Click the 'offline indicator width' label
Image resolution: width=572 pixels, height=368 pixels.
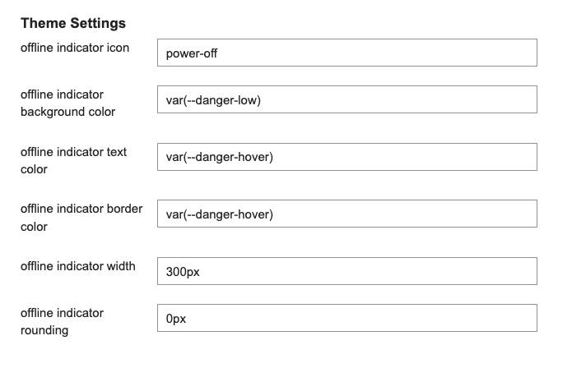[78, 266]
